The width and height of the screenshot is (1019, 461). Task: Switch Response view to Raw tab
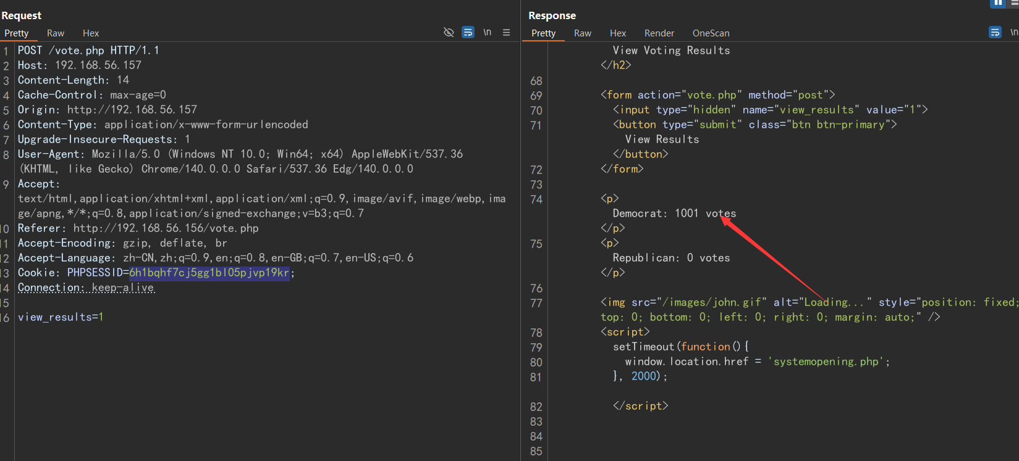click(x=582, y=33)
